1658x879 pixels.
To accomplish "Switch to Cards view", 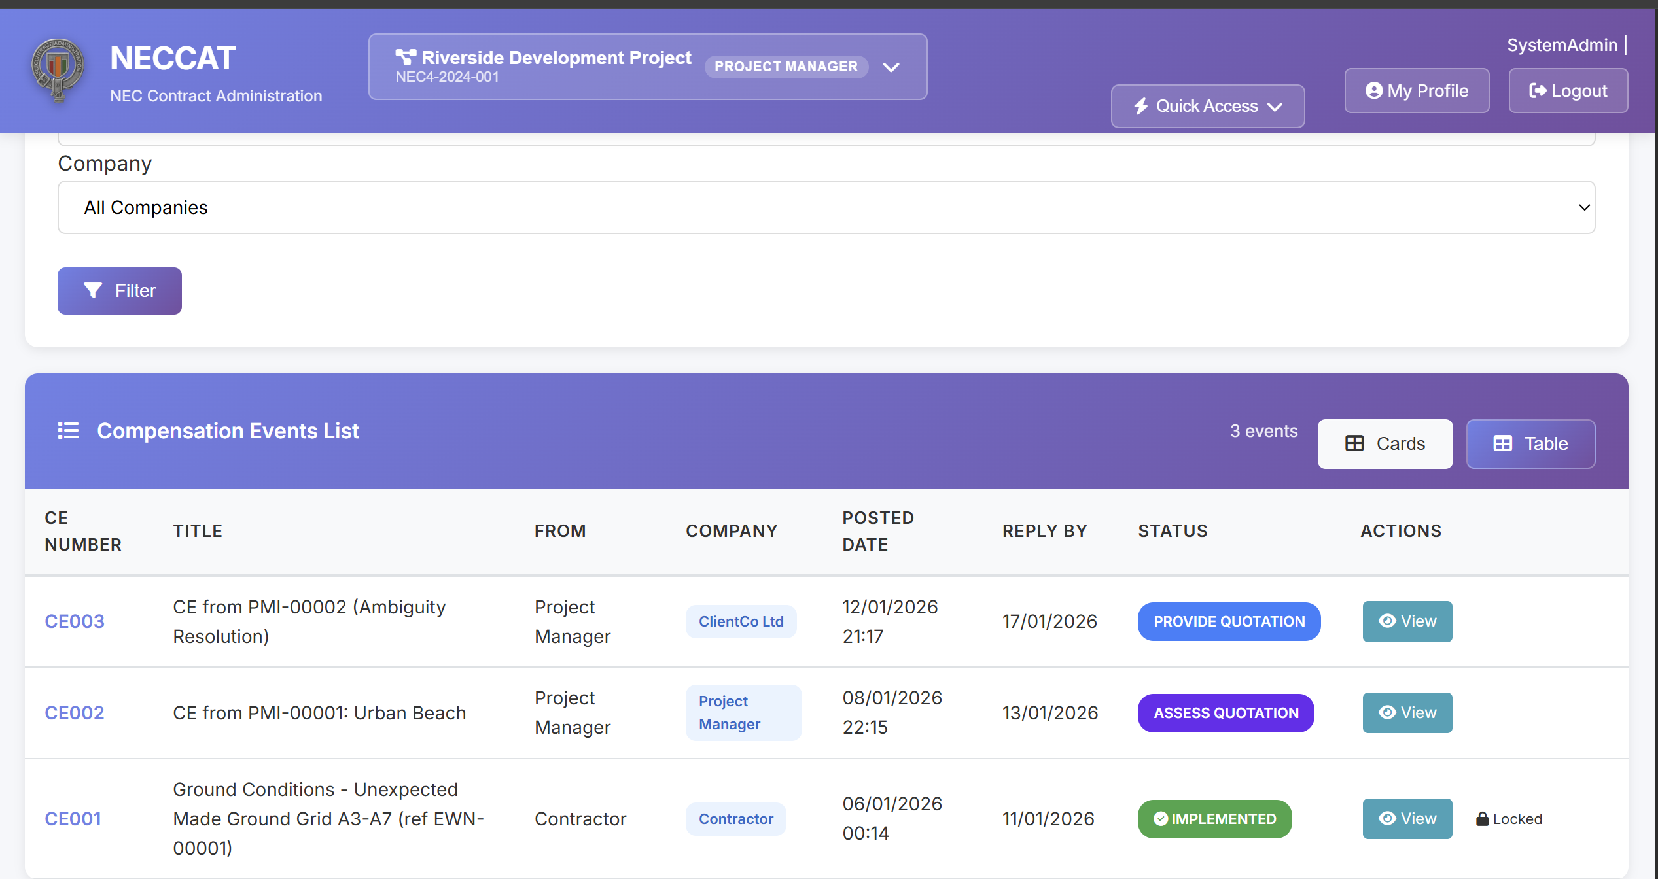I will coord(1385,443).
